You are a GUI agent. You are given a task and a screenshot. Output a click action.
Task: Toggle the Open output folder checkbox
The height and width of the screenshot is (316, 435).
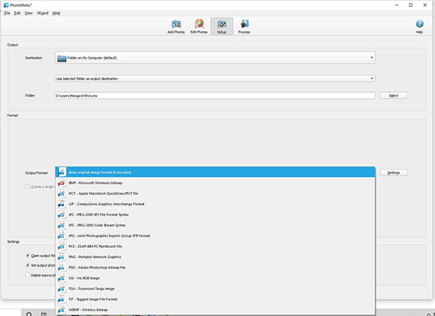(x=28, y=256)
